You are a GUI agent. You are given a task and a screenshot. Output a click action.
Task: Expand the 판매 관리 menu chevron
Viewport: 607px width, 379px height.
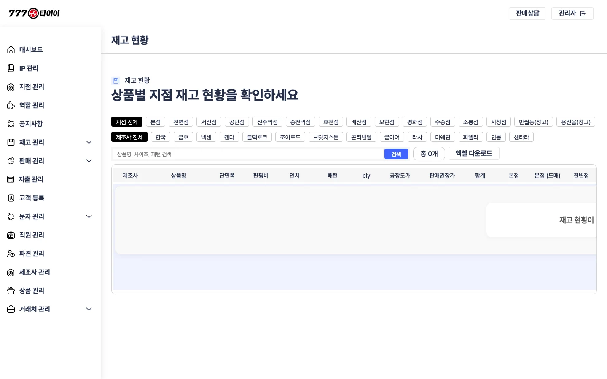point(89,161)
